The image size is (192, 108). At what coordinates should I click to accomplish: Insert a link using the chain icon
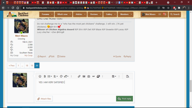pos(79,76)
